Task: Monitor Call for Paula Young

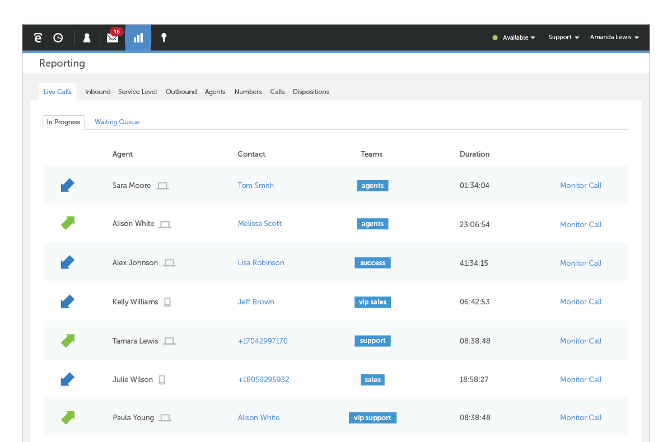Action: (x=581, y=417)
